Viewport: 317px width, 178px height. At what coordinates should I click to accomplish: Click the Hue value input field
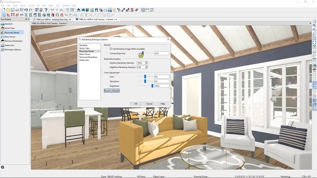(162, 77)
